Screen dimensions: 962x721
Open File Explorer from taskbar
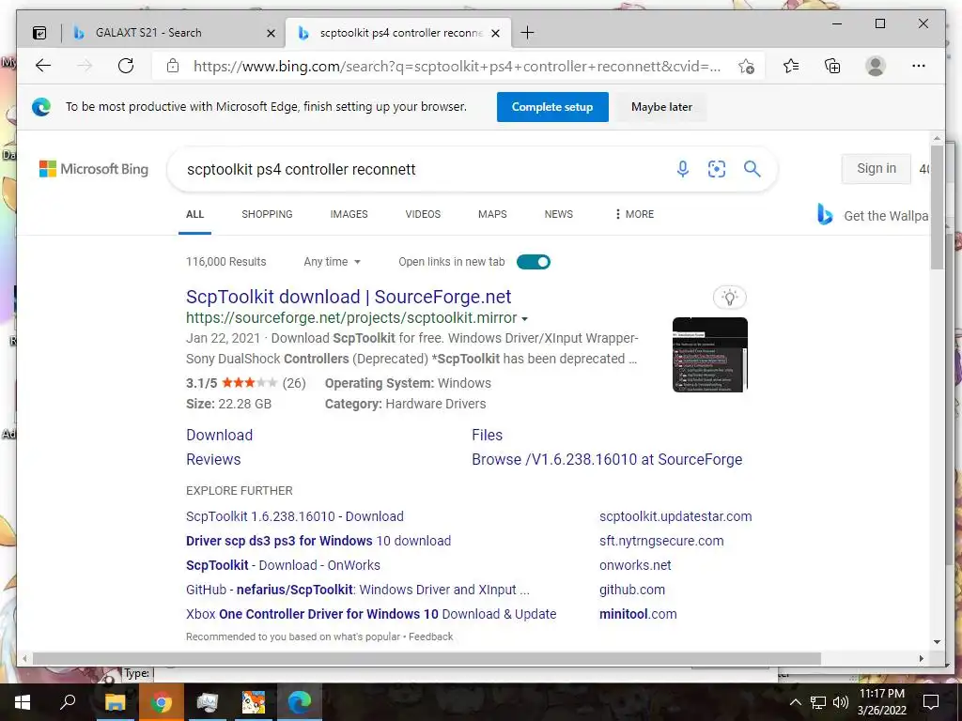pos(115,702)
